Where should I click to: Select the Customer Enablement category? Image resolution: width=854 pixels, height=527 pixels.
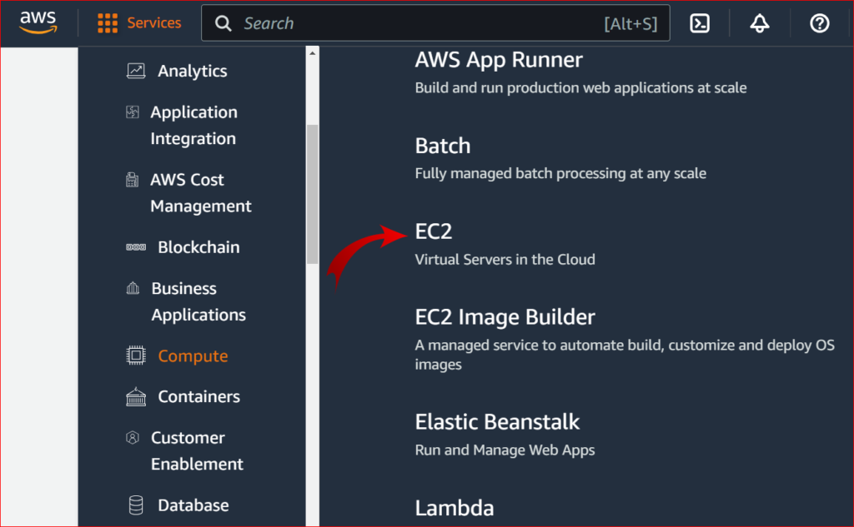197,450
